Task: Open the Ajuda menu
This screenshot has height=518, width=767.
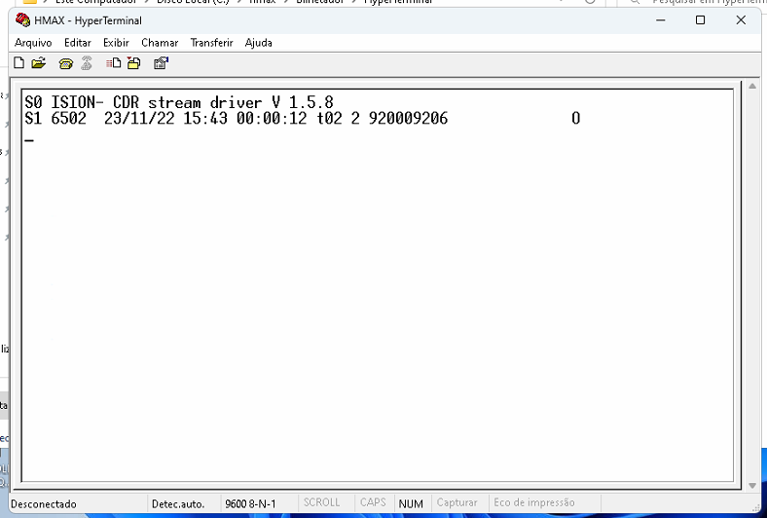Action: pos(259,43)
